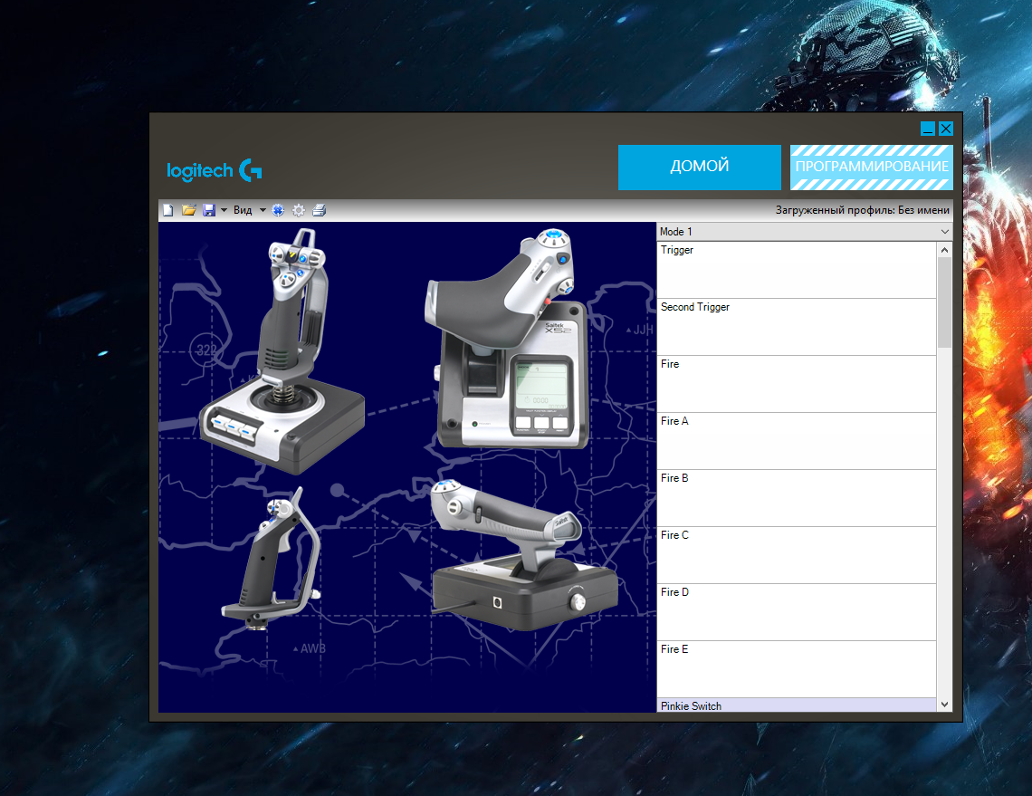Print profile using the printer icon
The height and width of the screenshot is (796, 1032).
point(320,210)
